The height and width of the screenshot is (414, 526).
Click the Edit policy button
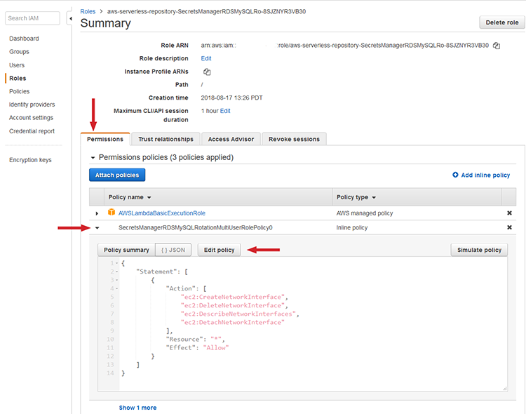click(219, 250)
